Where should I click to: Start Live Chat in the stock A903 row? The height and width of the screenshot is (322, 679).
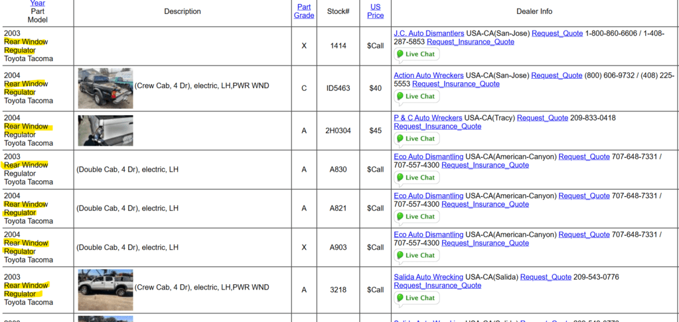(417, 256)
